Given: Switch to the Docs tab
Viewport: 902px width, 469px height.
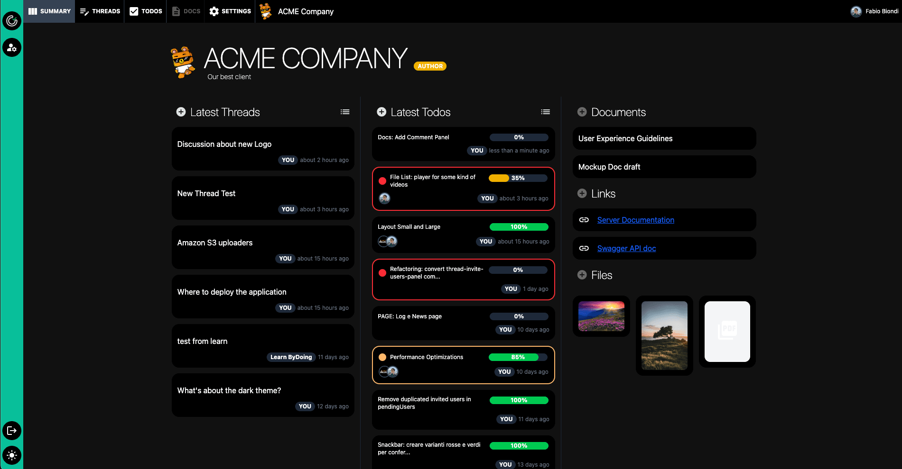Looking at the screenshot, I should pos(186,11).
